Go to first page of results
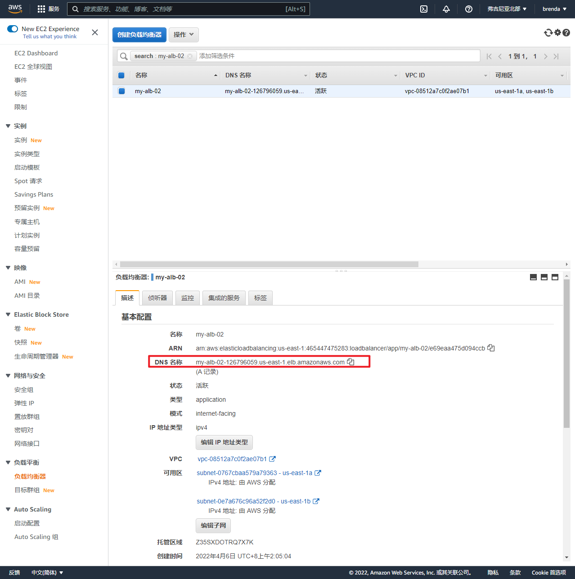The width and height of the screenshot is (575, 579). pyautogui.click(x=489, y=56)
